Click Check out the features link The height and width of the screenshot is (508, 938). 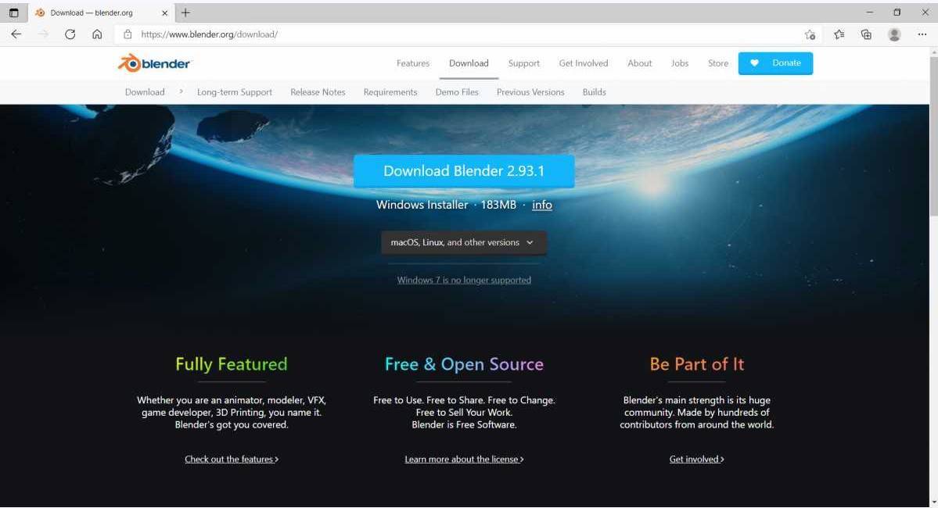[232, 459]
